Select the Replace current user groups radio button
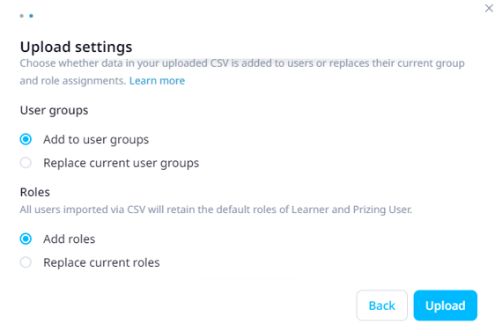Image resolution: width=495 pixels, height=331 pixels. tap(26, 163)
